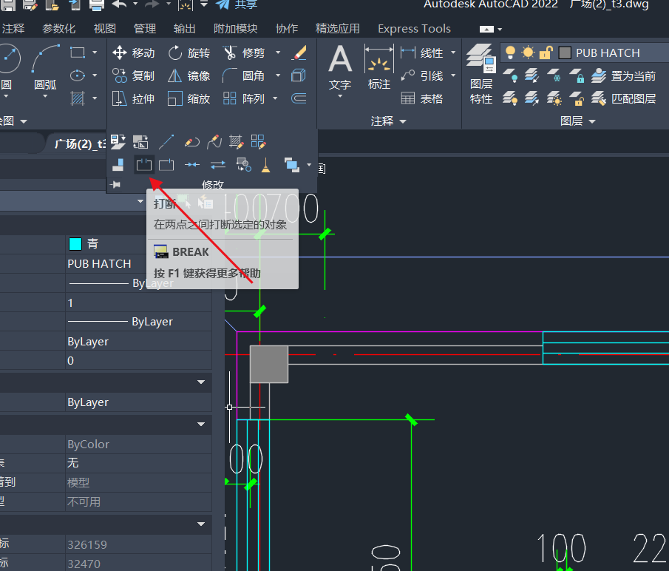Screen dimensions: 669x571
Task: Toggle the layer on/off lightbulb for PUB HATCH
Action: (510, 53)
